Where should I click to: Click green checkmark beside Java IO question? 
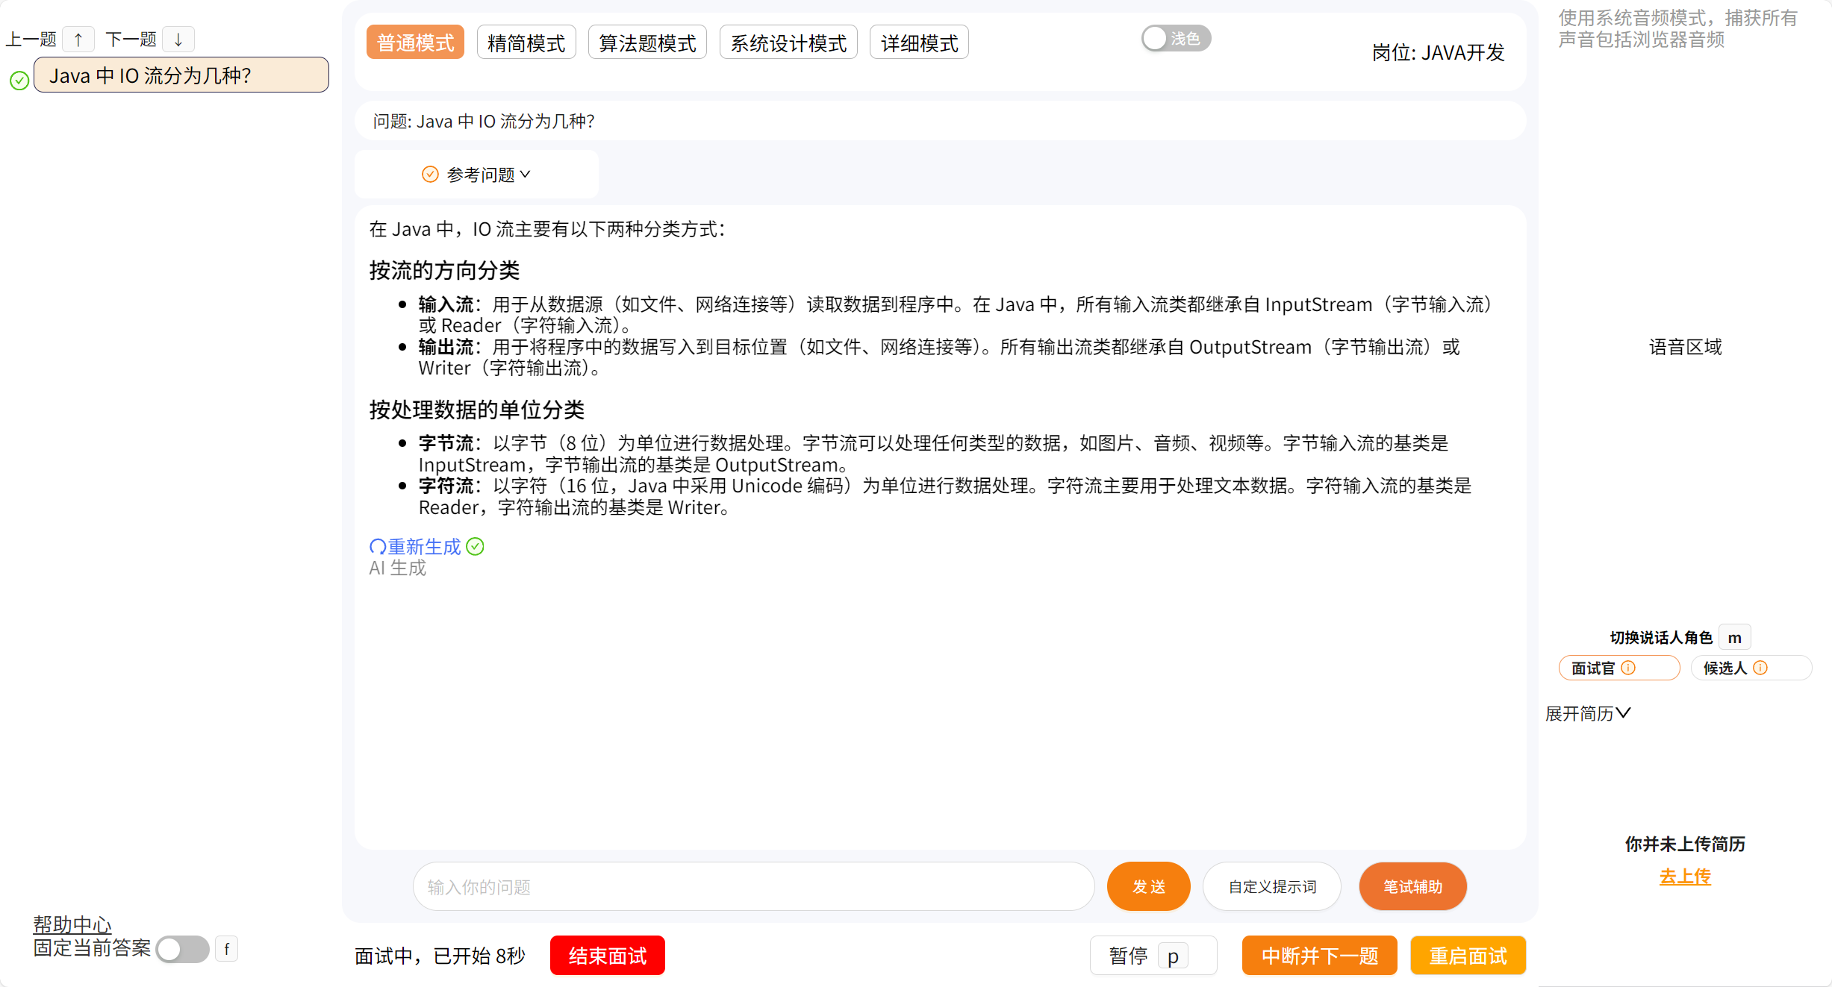(x=19, y=80)
